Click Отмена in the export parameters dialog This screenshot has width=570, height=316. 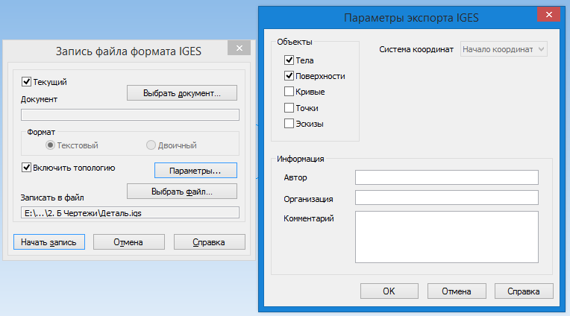coord(457,291)
